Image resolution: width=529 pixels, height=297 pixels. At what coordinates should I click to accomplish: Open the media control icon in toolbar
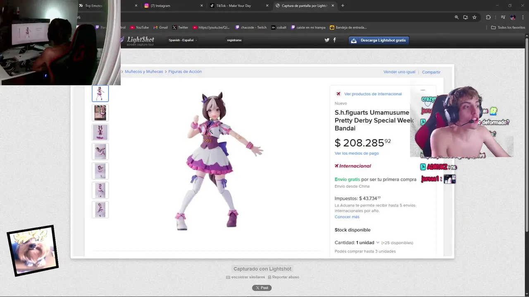[x=503, y=17]
